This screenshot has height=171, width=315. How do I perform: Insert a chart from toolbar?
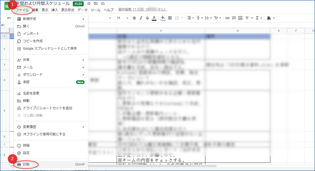tap(240, 18)
